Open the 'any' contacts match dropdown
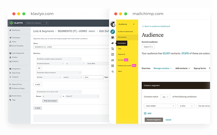Viewport: 217px width, 135px height. (165, 97)
